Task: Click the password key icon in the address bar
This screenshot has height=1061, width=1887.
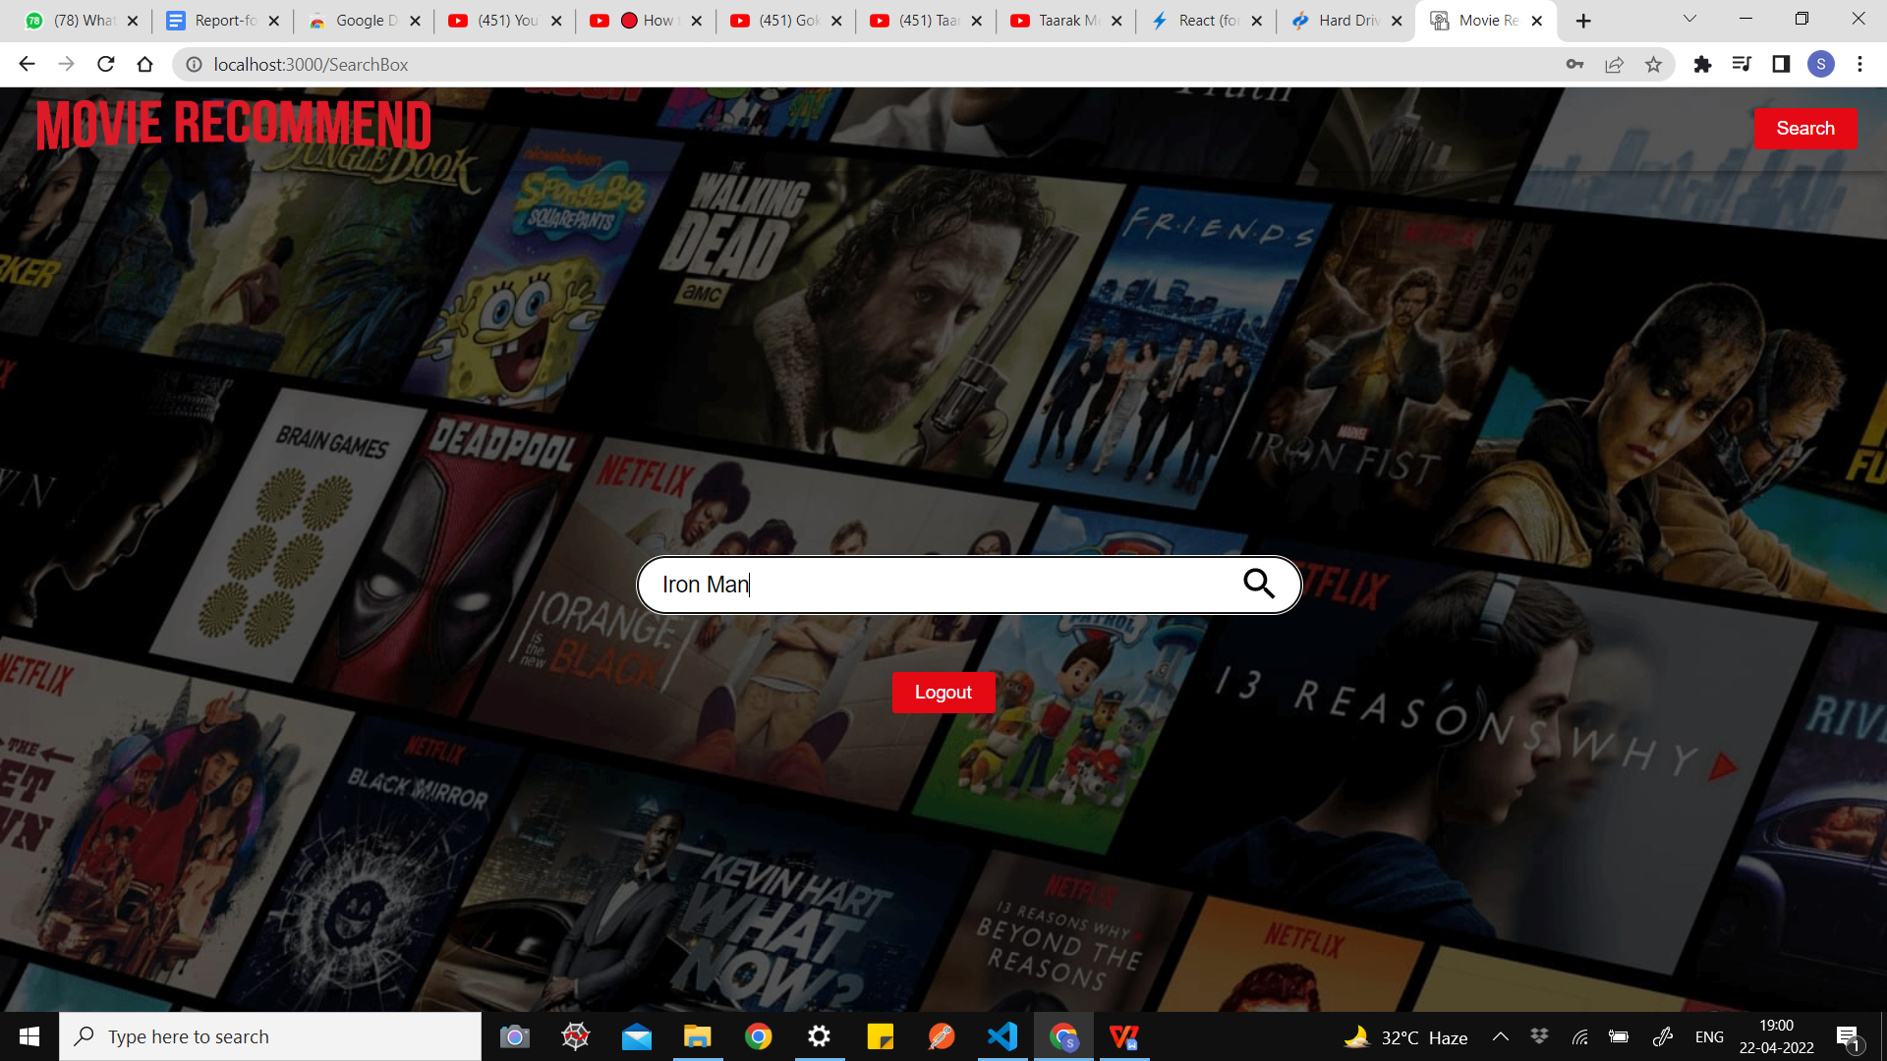Action: 1574,64
